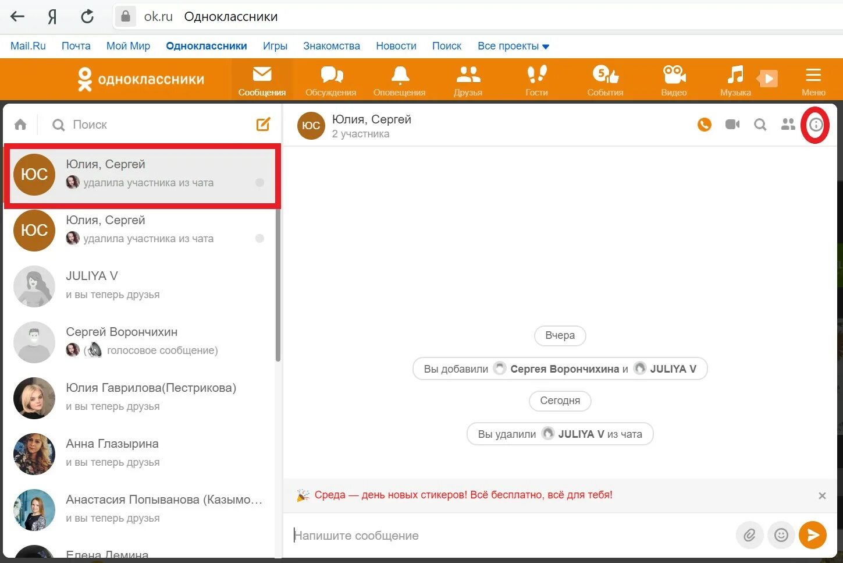Viewport: 843px width, 563px height.
Task: Click the ok.ru address bar field
Action: [x=477, y=16]
